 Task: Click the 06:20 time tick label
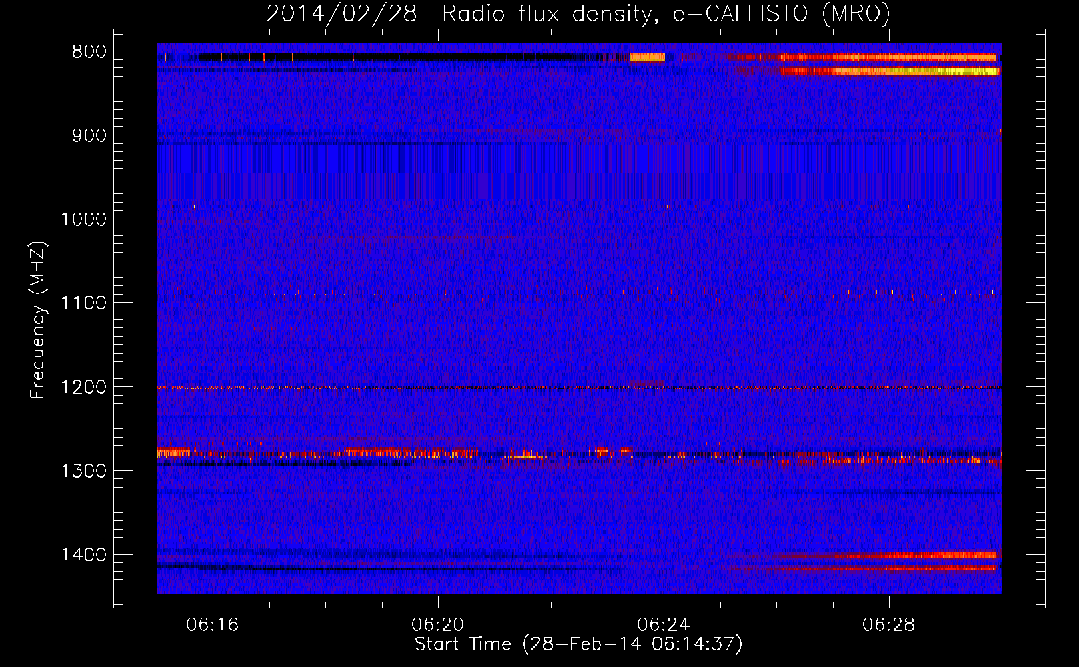tap(438, 625)
